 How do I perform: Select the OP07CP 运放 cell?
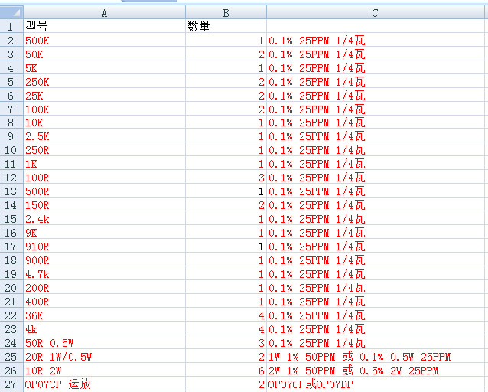[x=104, y=384]
